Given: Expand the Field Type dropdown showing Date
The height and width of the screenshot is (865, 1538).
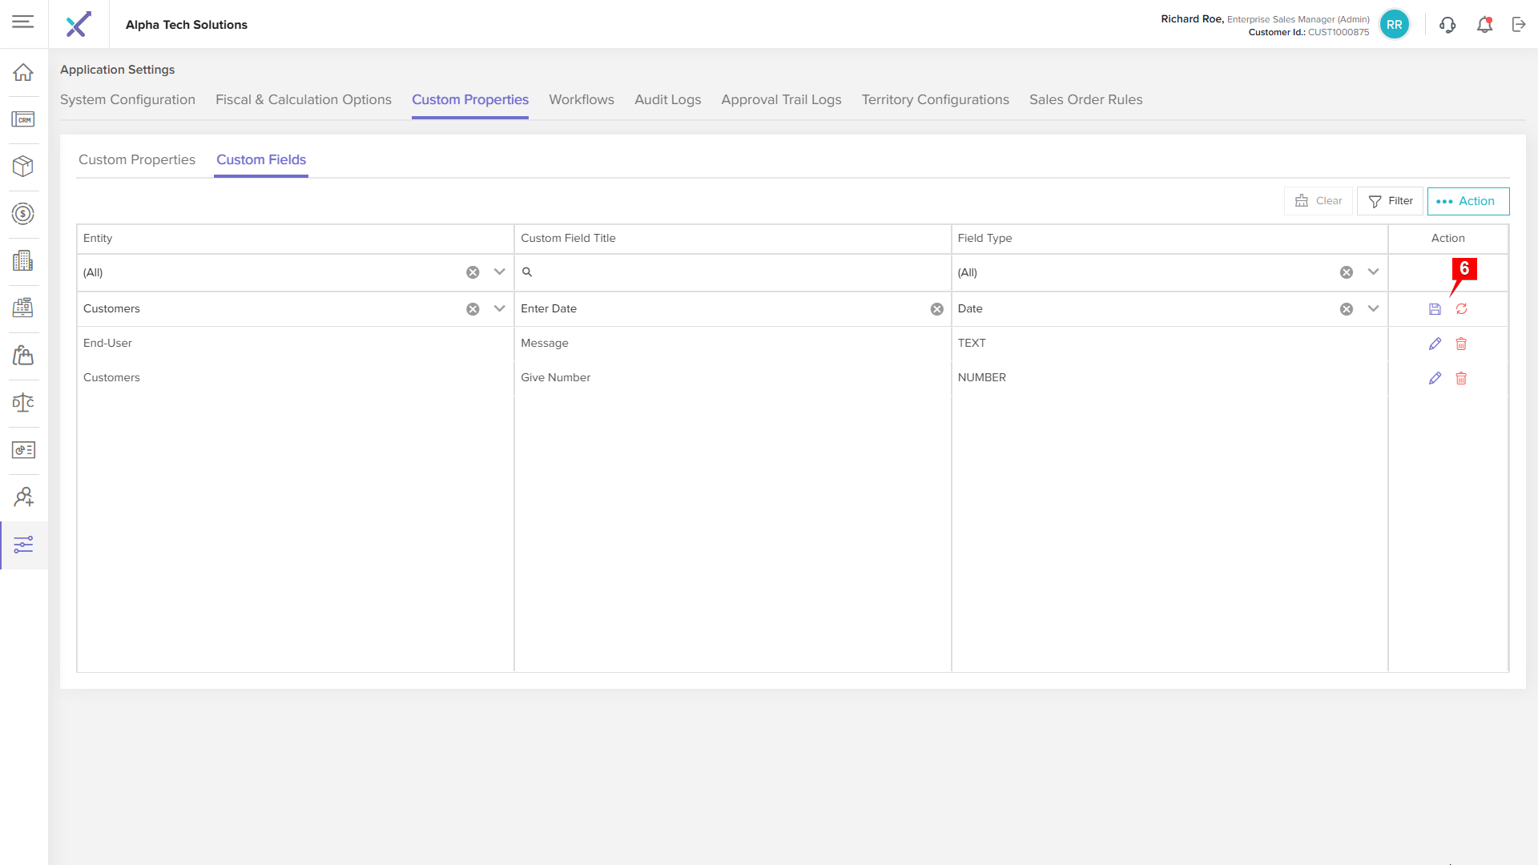Looking at the screenshot, I should [1373, 309].
